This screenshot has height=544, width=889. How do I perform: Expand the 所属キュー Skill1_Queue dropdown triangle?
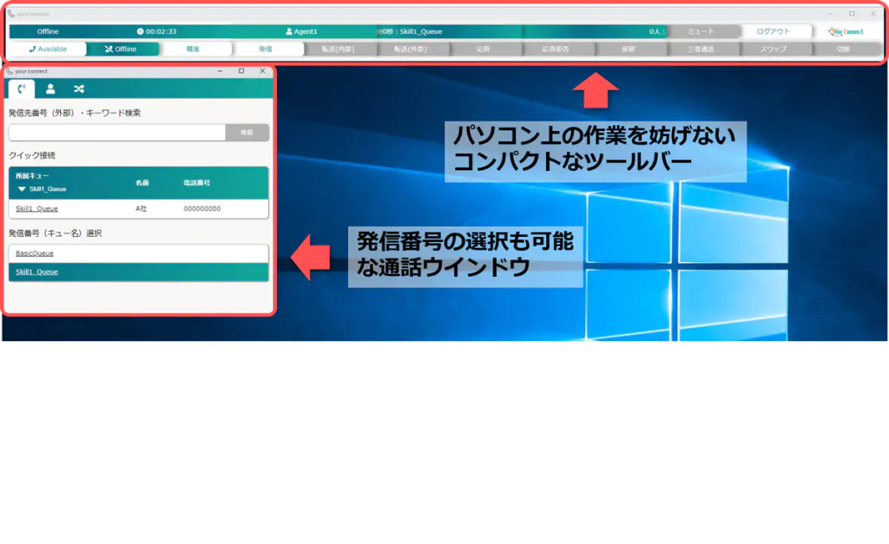pyautogui.click(x=22, y=189)
